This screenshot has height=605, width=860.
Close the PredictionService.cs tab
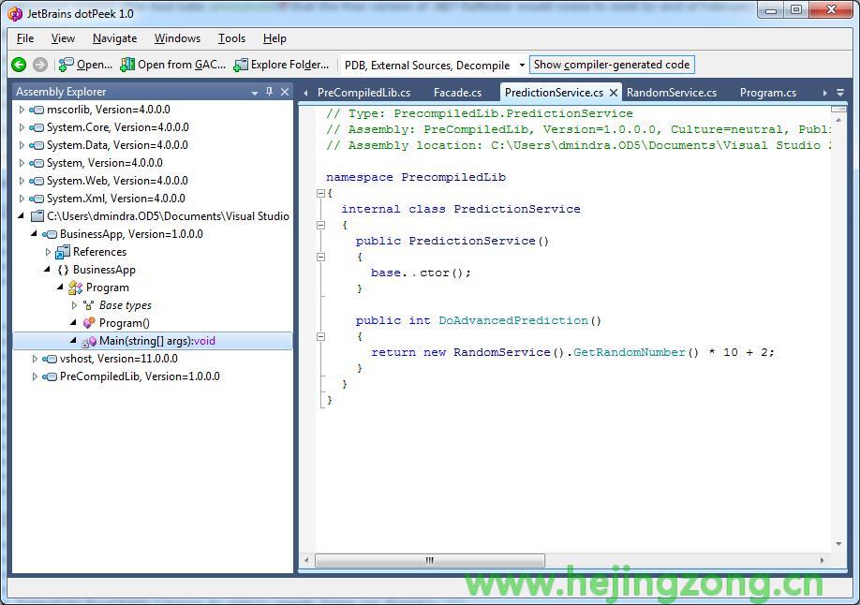pos(614,93)
